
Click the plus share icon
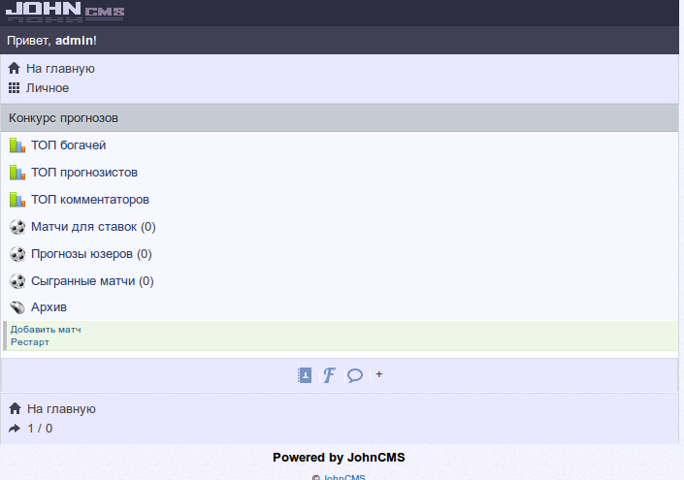click(379, 374)
